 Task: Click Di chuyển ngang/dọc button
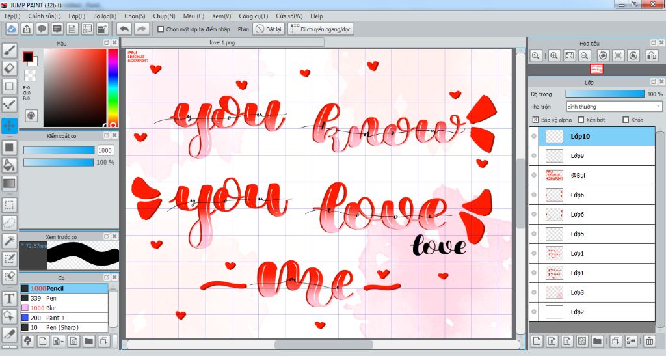(x=320, y=29)
